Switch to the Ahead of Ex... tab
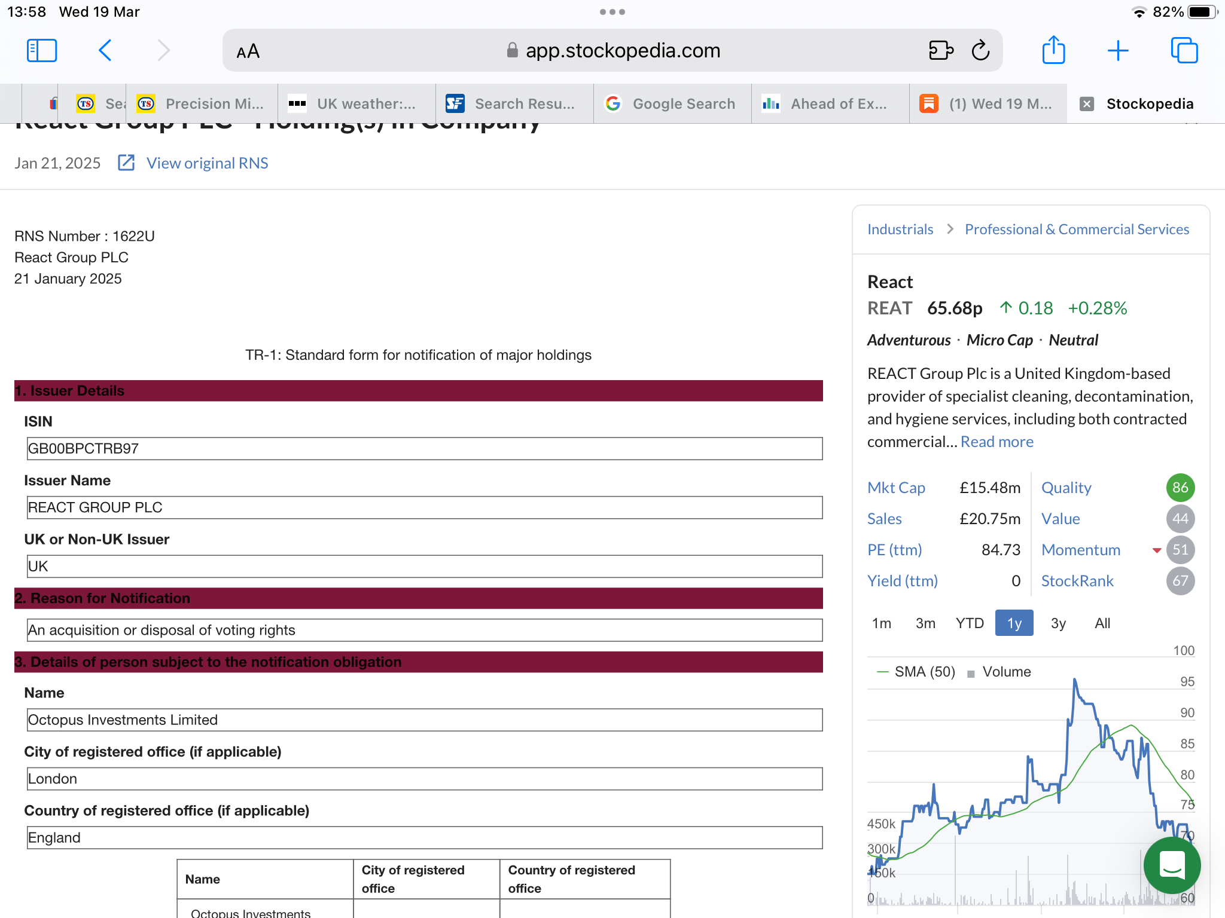Viewport: 1225px width, 918px height. [831, 104]
